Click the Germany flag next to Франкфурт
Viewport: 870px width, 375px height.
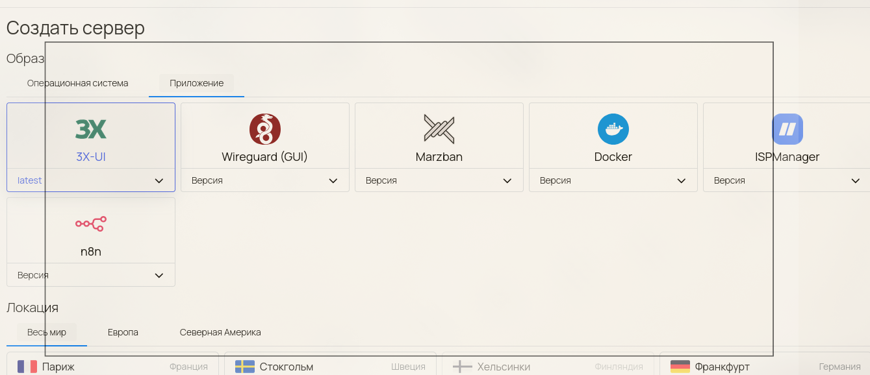click(680, 367)
